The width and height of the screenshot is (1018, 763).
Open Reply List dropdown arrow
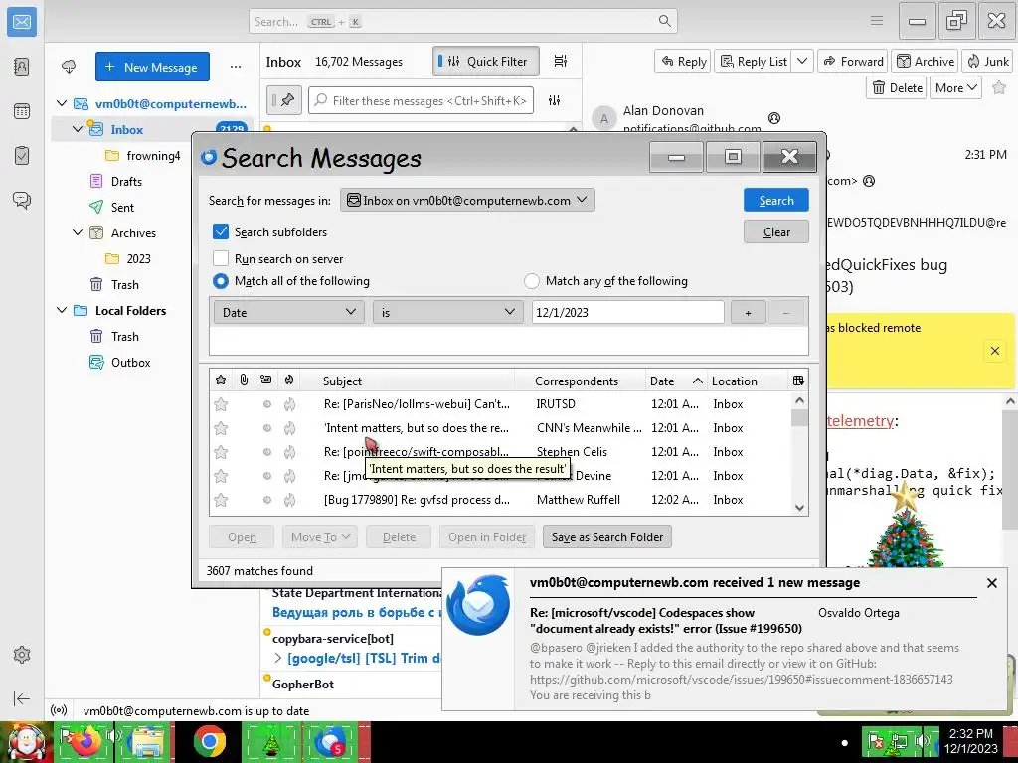click(802, 61)
